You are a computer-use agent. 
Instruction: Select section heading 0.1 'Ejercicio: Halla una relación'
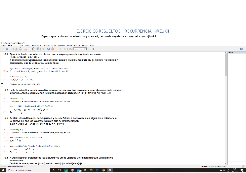click(55, 54)
